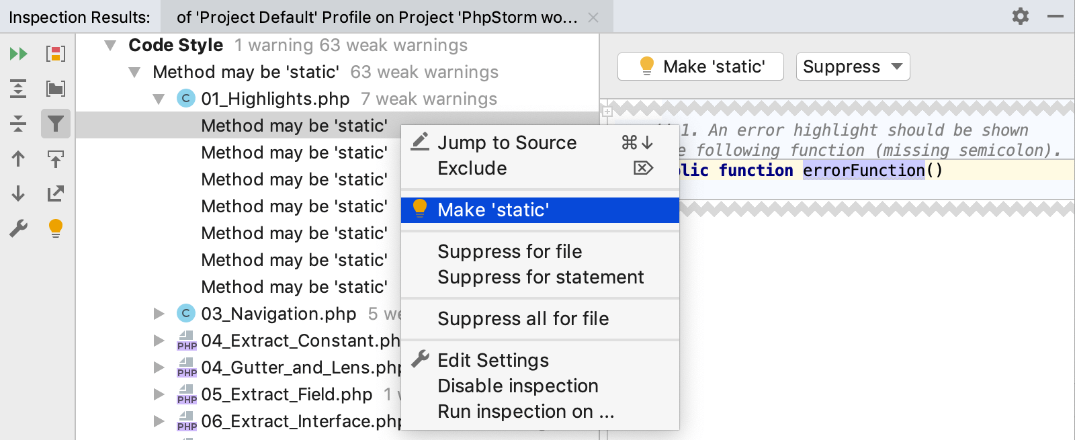The image size is (1075, 440).
Task: Collapse all tree nodes in the toolbar
Action: 19,124
